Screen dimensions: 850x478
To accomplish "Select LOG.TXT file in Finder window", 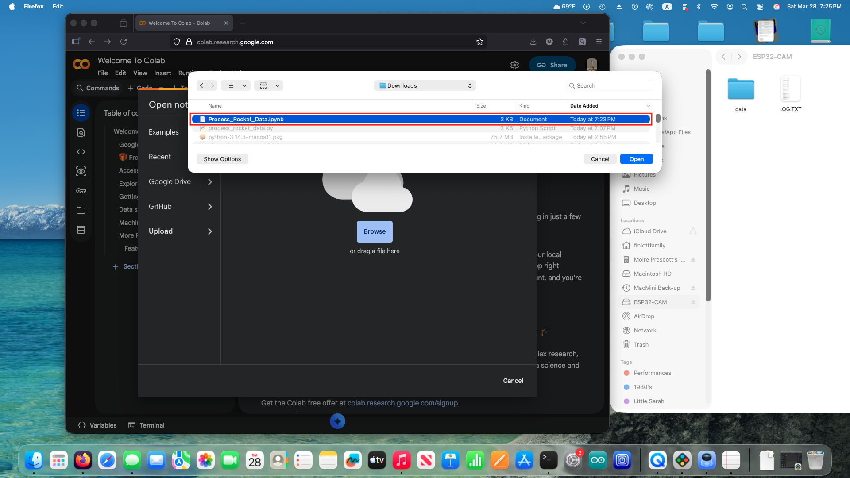I will click(x=790, y=93).
